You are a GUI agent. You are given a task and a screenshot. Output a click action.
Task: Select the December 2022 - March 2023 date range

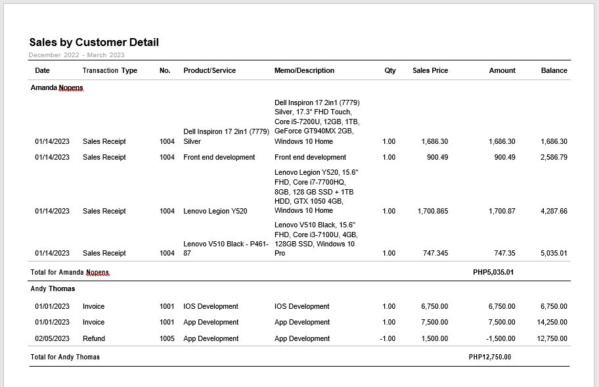coord(77,55)
